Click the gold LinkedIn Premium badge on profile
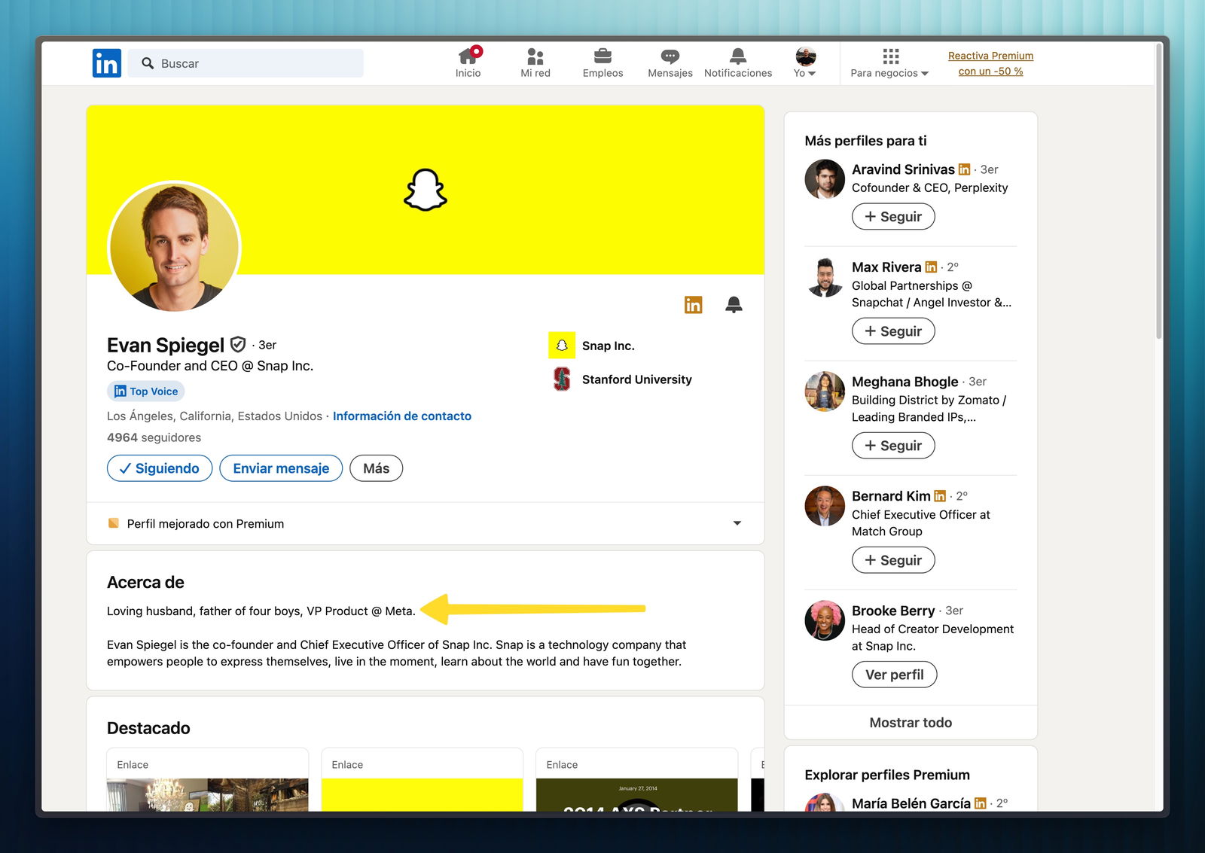This screenshot has height=853, width=1205. (x=693, y=304)
